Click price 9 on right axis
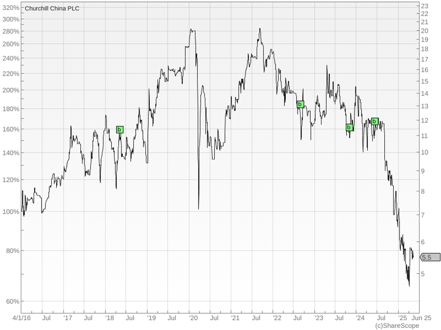Viewport: 441px width, 330px height. coord(423,171)
